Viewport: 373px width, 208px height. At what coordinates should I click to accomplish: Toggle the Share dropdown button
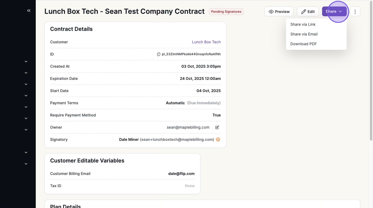(334, 12)
